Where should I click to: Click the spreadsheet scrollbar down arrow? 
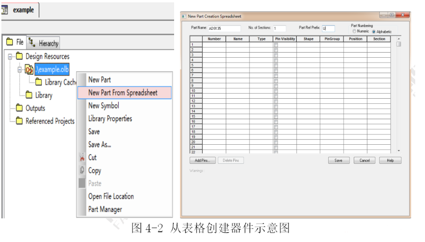[398, 151]
